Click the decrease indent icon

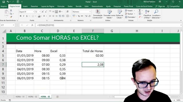[x=60, y=16]
